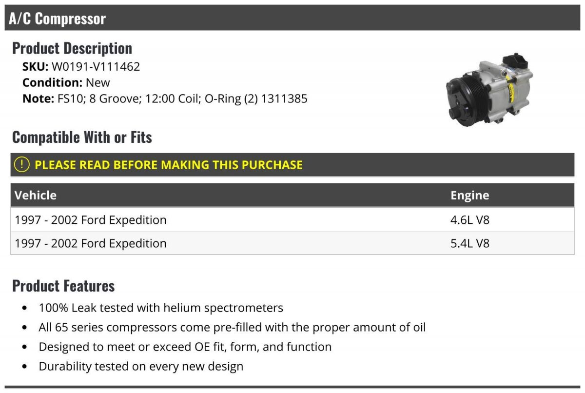This screenshot has height=393, width=585.
Task: Click the Compatible With or Fits heading
Action: [x=82, y=138]
